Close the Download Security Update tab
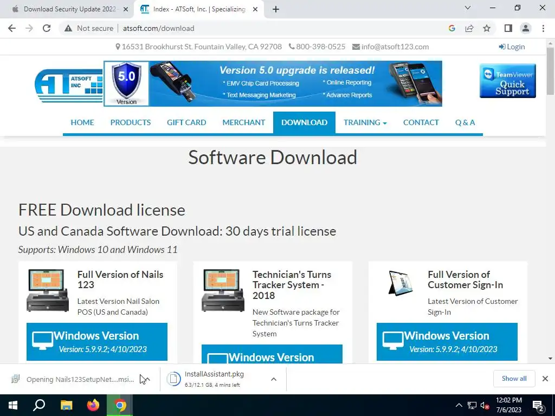Image resolution: width=555 pixels, height=416 pixels. [x=126, y=9]
